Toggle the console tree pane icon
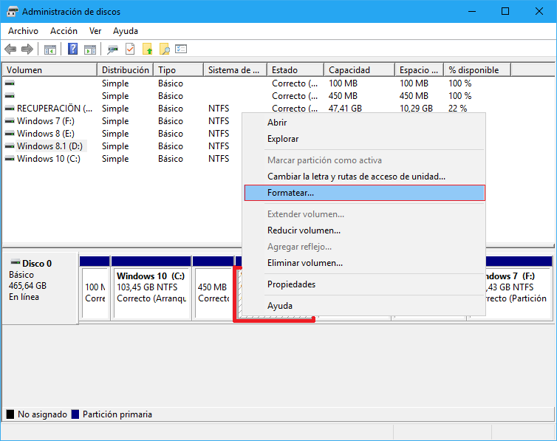Image resolution: width=557 pixels, height=441 pixels. (50, 49)
